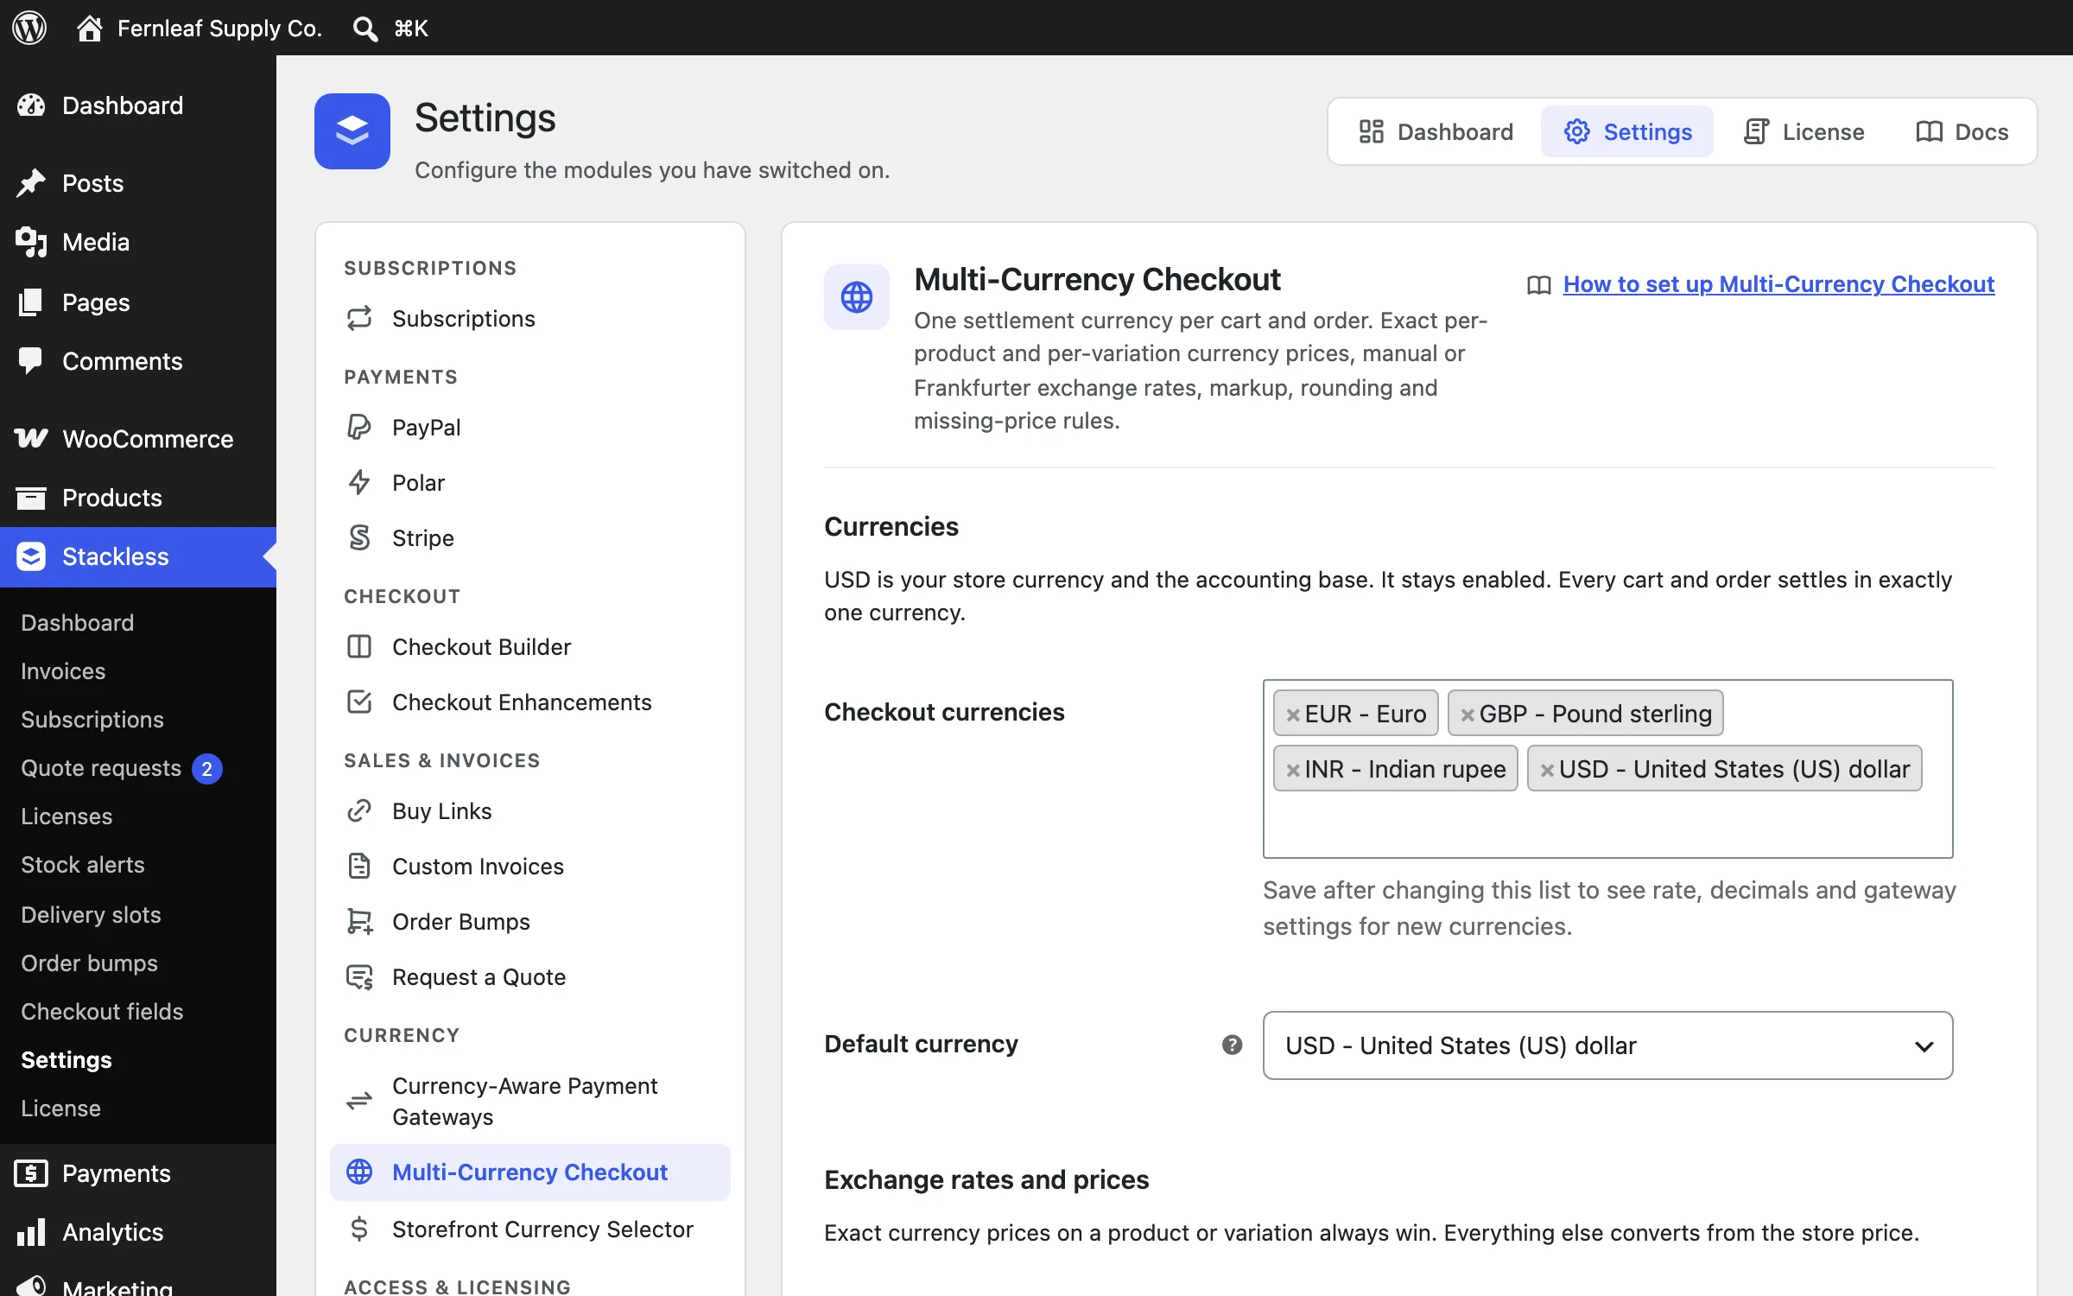Open Delivery slots submenu item

(91, 914)
